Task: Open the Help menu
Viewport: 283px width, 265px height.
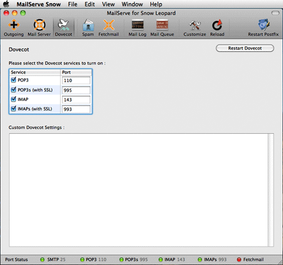Action: 156,4
